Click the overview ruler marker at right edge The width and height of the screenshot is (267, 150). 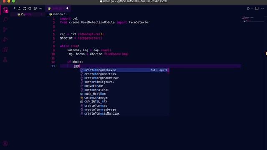pyautogui.click(x=266, y=54)
